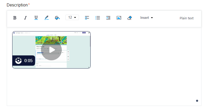Increase paragraph indent
This screenshot has width=208, height=109.
coord(108,18)
